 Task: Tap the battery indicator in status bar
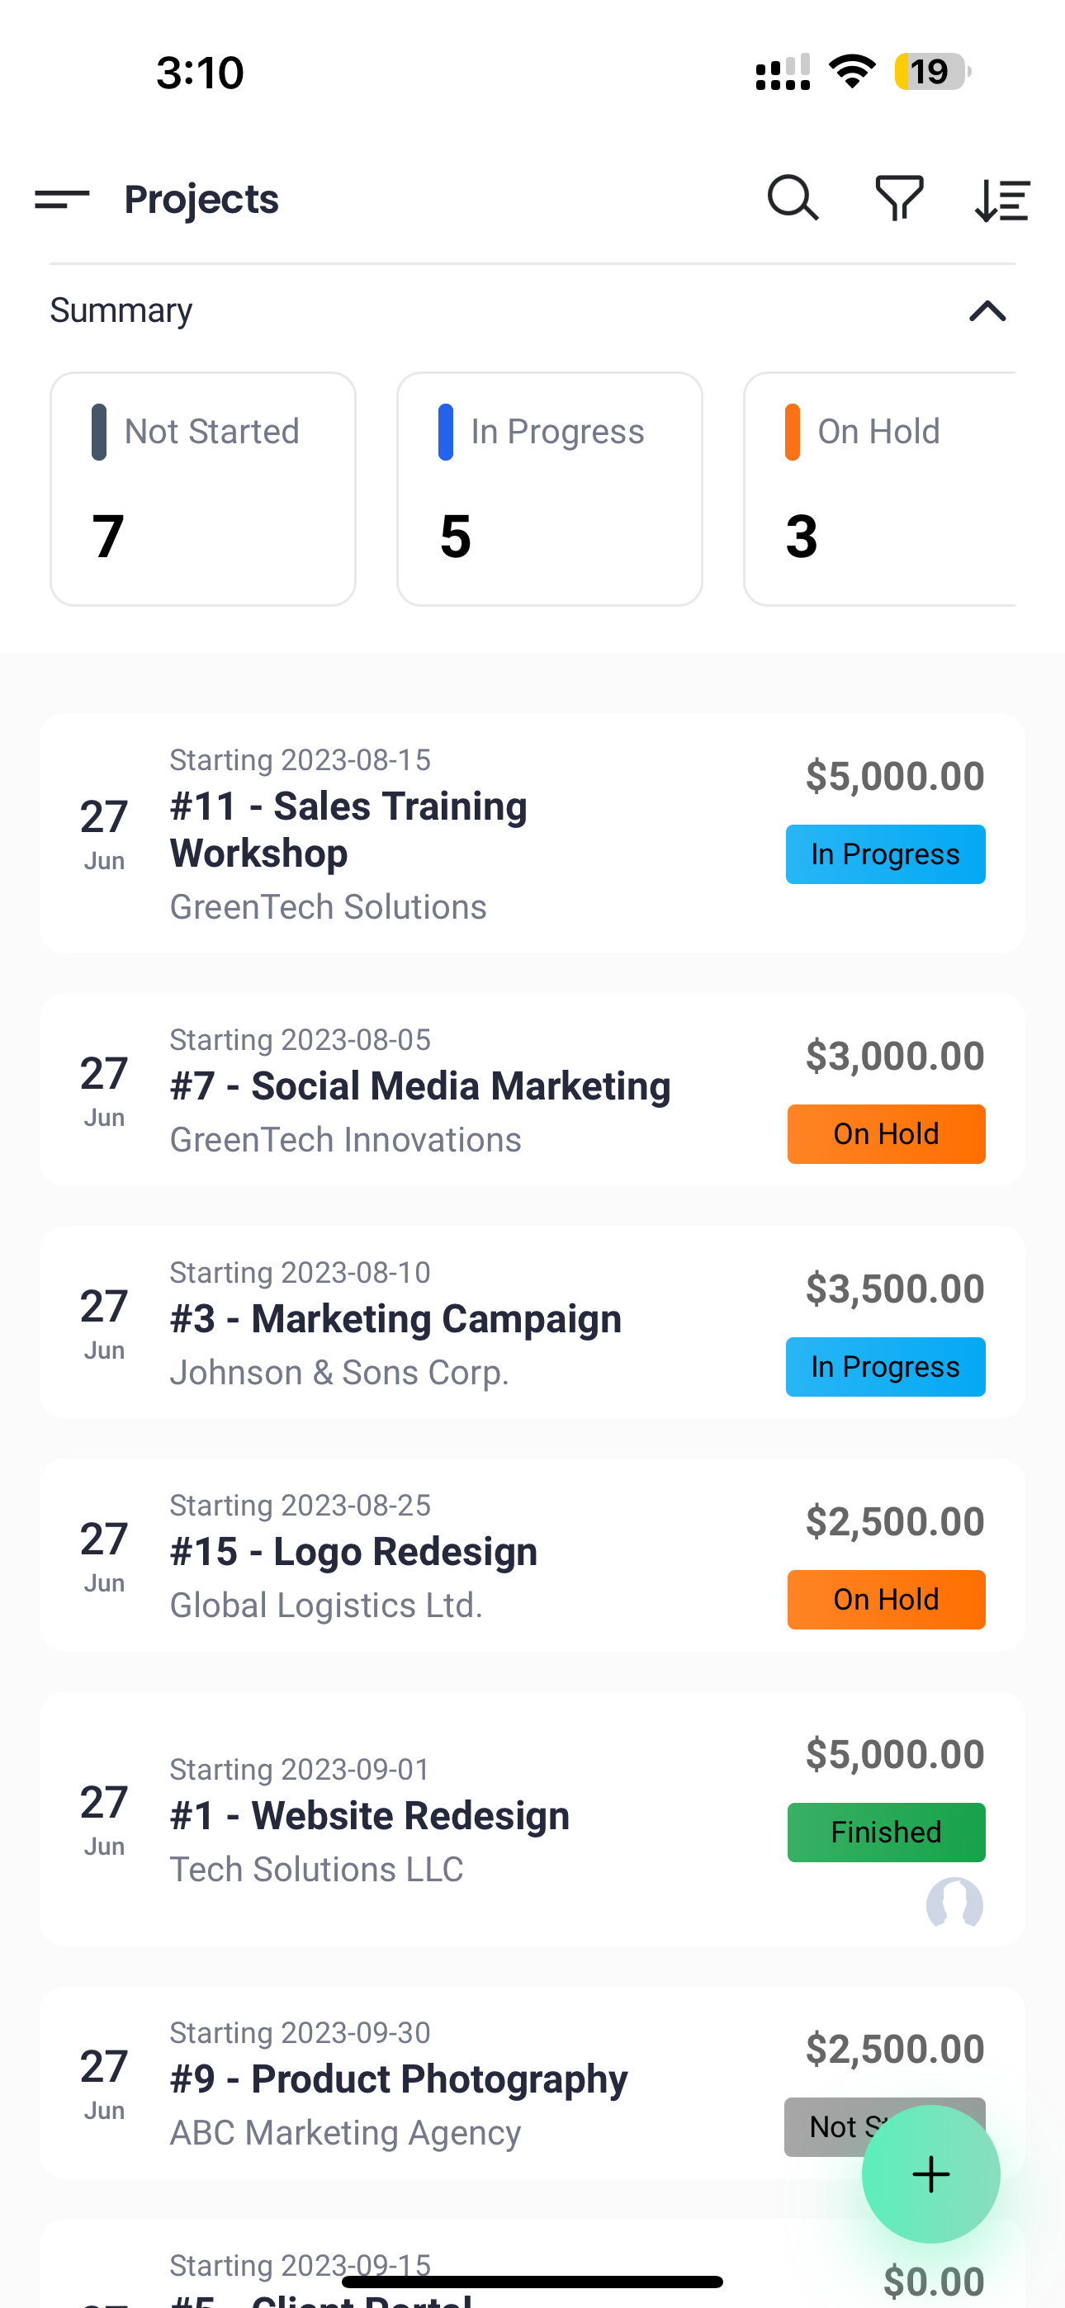tap(930, 72)
